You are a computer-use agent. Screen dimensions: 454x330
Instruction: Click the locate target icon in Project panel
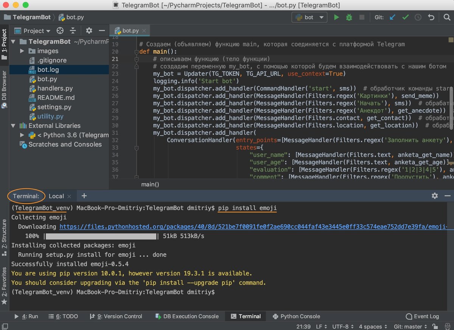coord(60,31)
